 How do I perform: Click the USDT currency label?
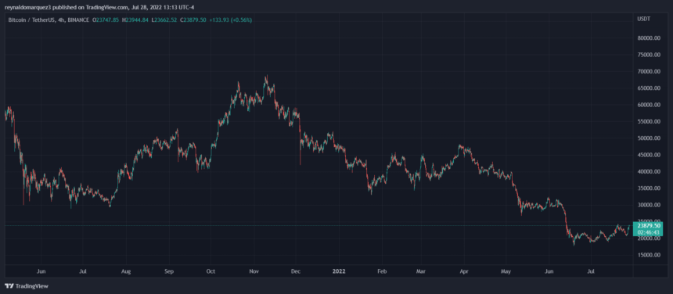coord(644,20)
